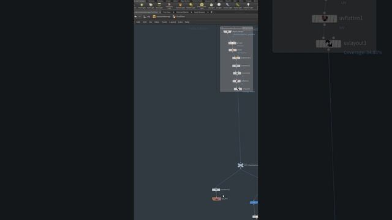Open the Help menu in network editor

[187, 22]
